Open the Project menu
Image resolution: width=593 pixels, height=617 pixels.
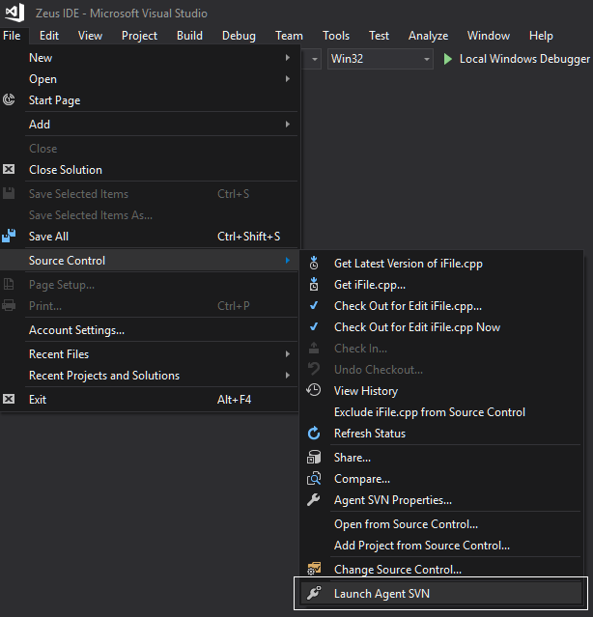pos(139,36)
